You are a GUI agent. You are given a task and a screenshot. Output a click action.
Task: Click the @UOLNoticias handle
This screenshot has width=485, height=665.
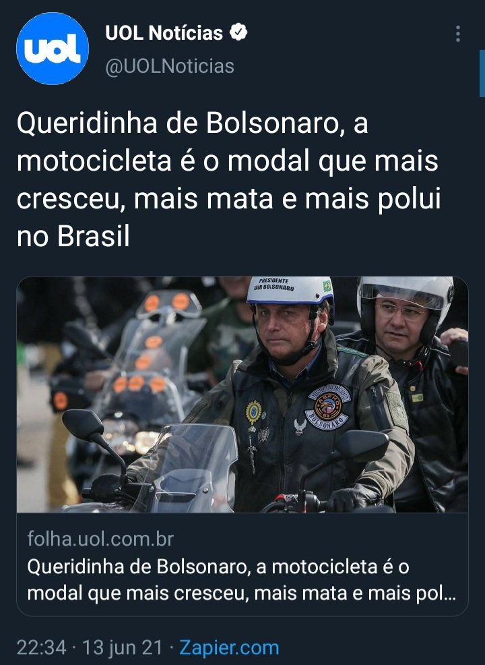170,66
